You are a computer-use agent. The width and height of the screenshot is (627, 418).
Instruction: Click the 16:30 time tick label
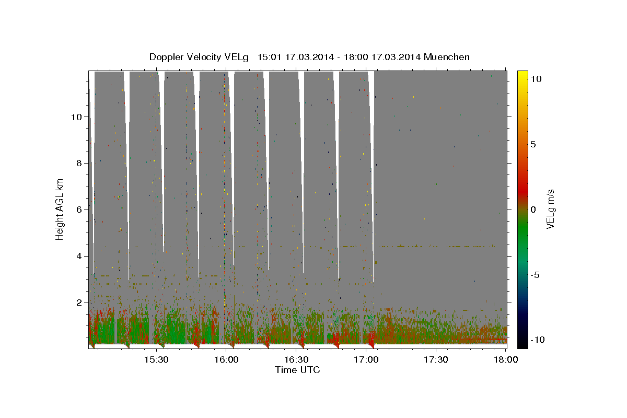[x=296, y=359]
